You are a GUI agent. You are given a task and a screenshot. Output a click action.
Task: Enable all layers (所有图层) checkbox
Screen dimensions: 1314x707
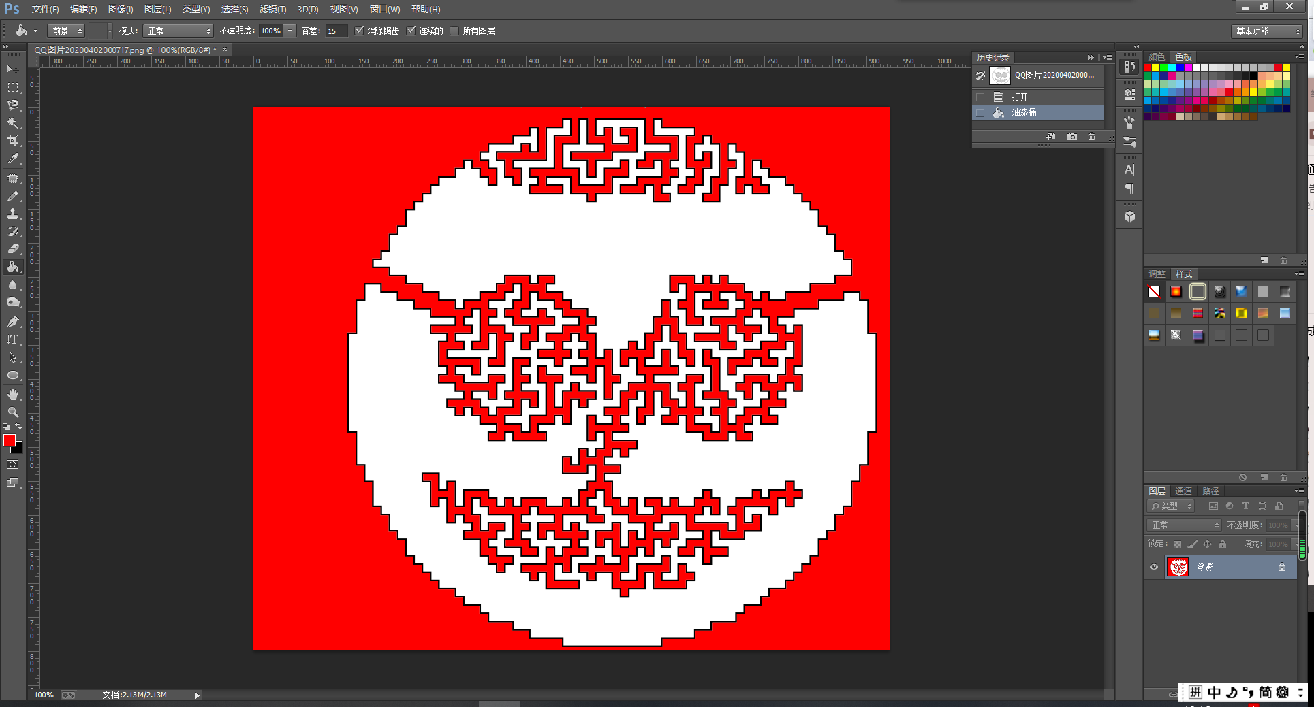coord(454,31)
